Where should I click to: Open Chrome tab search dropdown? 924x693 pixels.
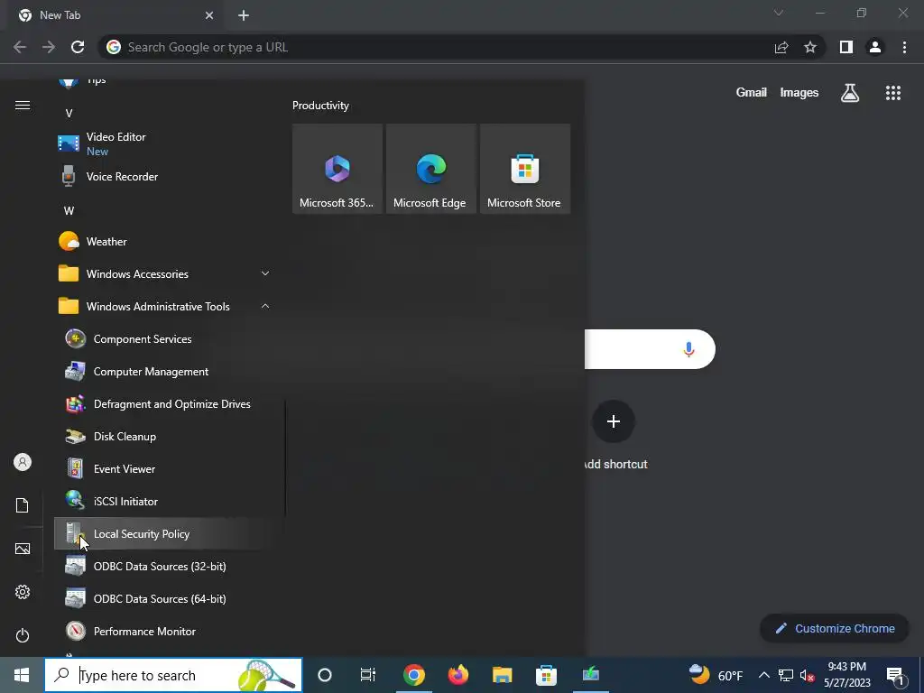coord(779,13)
